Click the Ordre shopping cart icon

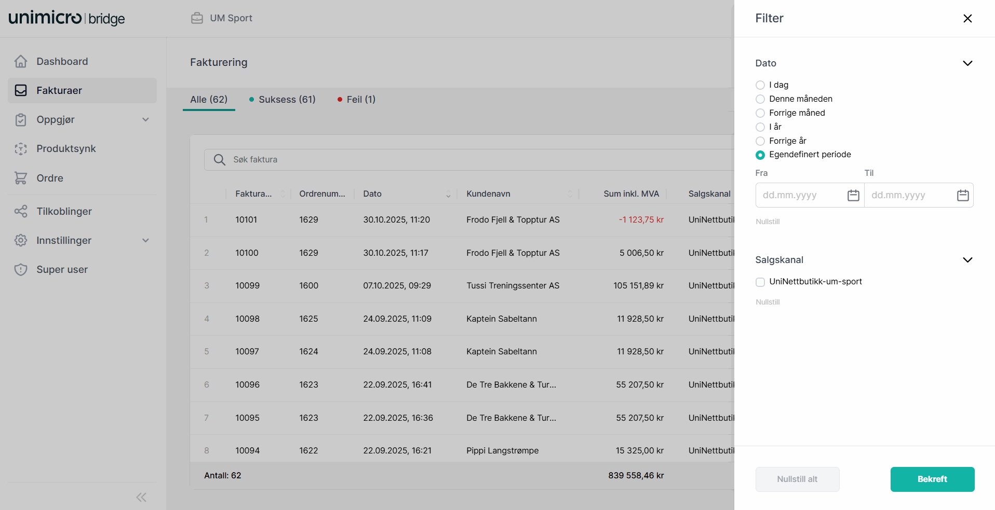pos(21,178)
